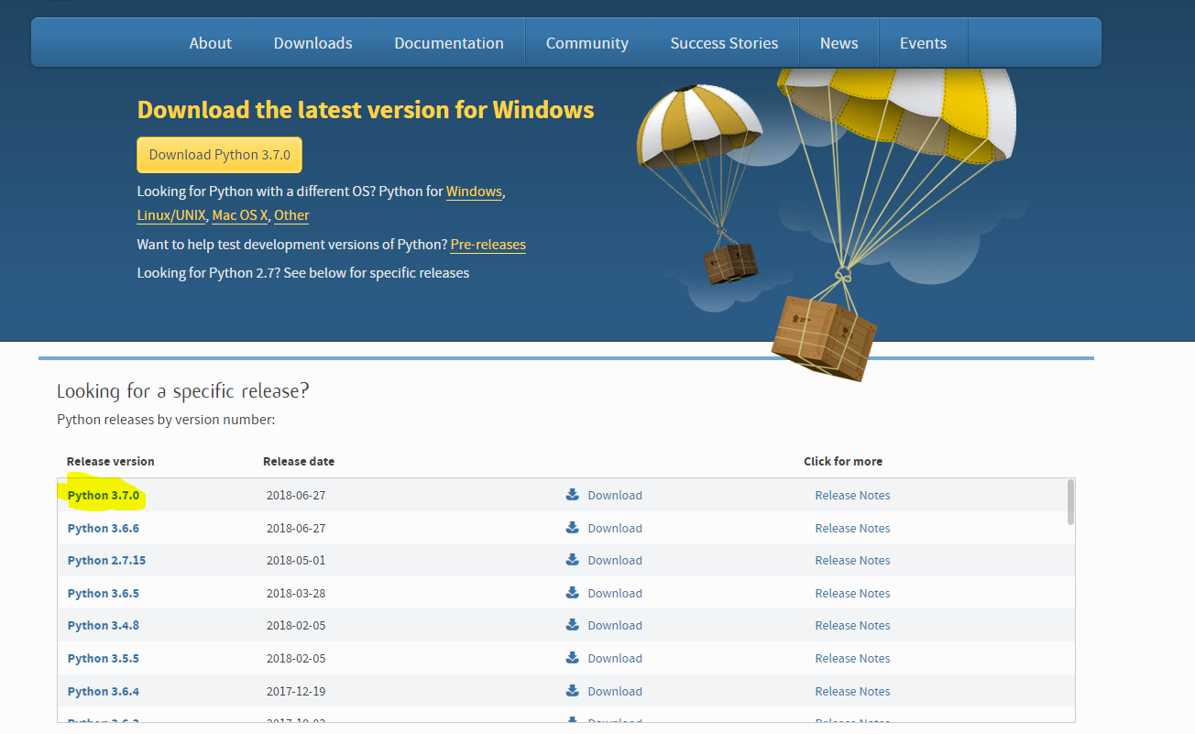Open the About menu

tap(211, 43)
